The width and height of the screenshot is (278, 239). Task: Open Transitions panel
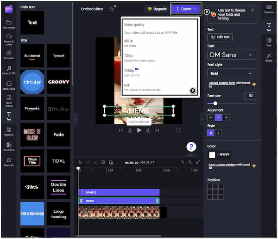[9, 147]
